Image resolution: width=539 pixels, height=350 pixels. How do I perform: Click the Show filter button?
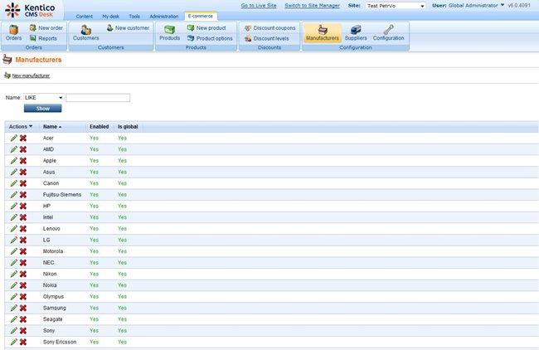click(43, 109)
